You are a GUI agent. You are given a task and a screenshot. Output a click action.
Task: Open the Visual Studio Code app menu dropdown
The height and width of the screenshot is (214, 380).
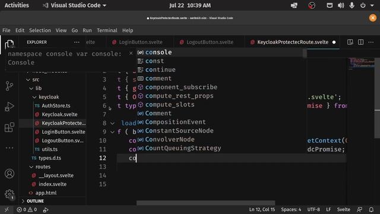(x=74, y=5)
